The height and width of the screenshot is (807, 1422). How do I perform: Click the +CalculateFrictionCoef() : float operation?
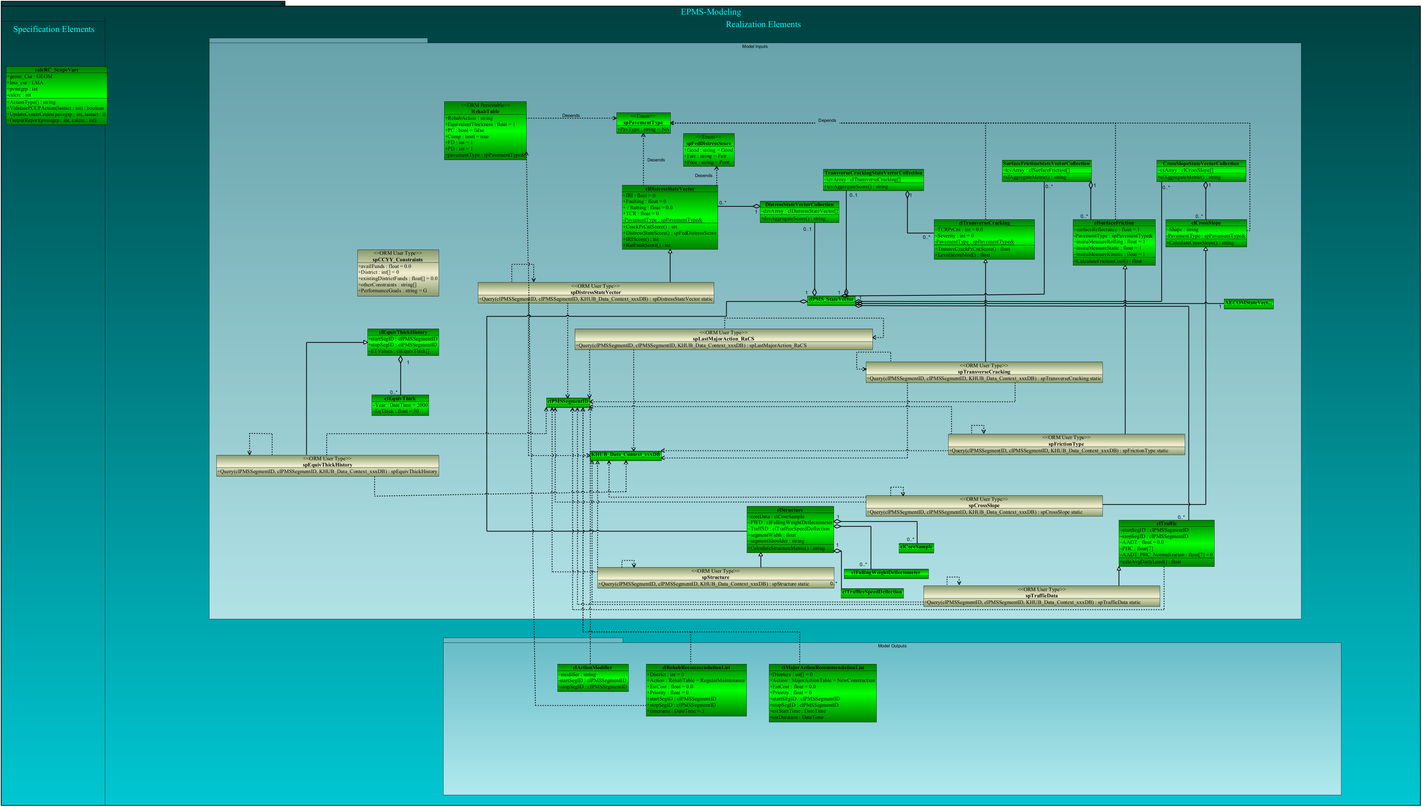1108,261
